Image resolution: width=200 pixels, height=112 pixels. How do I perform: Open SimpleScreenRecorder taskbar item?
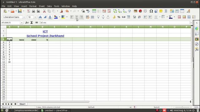(25, 110)
